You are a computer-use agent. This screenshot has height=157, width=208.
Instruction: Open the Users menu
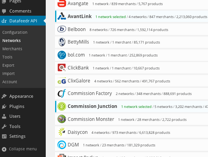(x=23, y=116)
